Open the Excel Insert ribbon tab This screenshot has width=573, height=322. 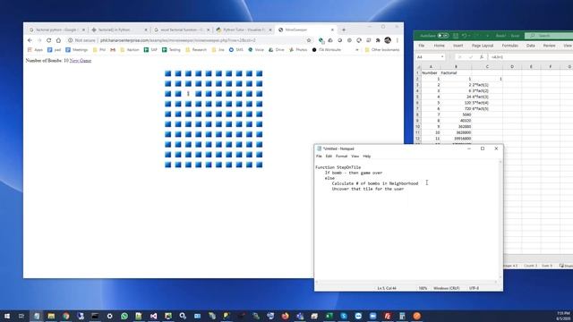(458, 46)
